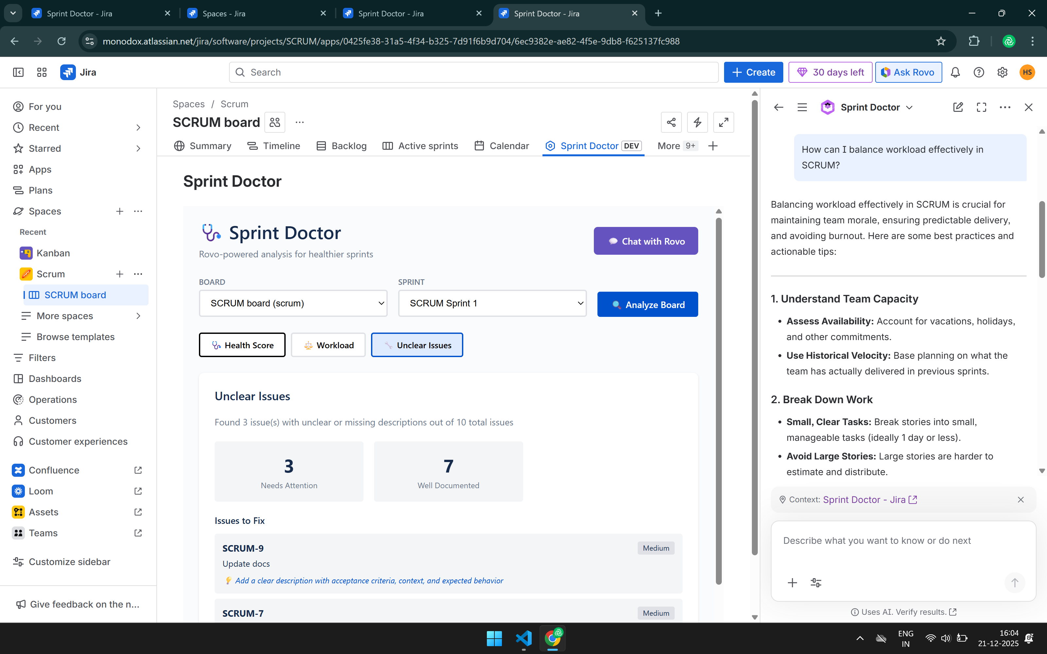Screen dimensions: 1047x654
Task: Click the board share icon
Action: (x=671, y=122)
